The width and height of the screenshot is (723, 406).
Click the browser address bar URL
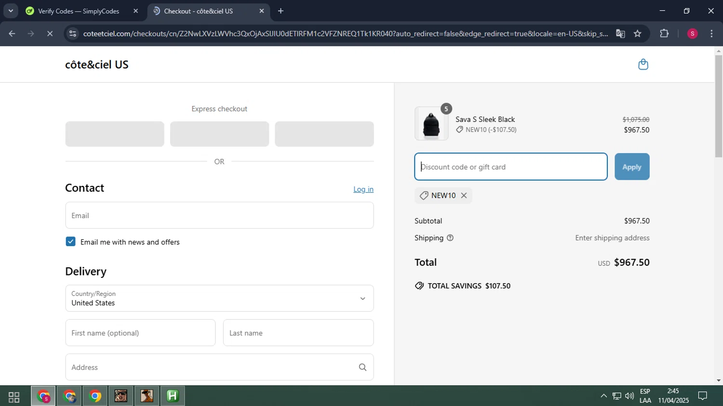pos(346,34)
